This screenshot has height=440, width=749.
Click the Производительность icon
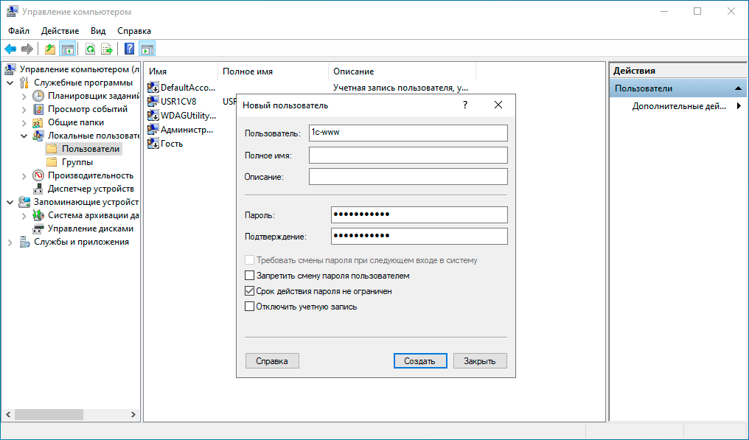[38, 175]
